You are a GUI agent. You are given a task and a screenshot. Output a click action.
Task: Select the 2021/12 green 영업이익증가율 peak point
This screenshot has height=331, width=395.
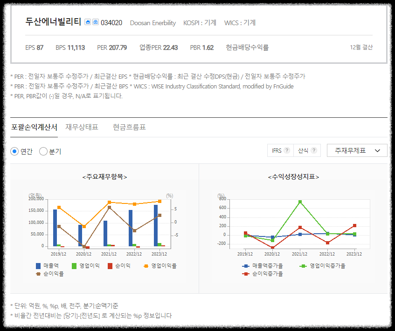tap(300, 202)
